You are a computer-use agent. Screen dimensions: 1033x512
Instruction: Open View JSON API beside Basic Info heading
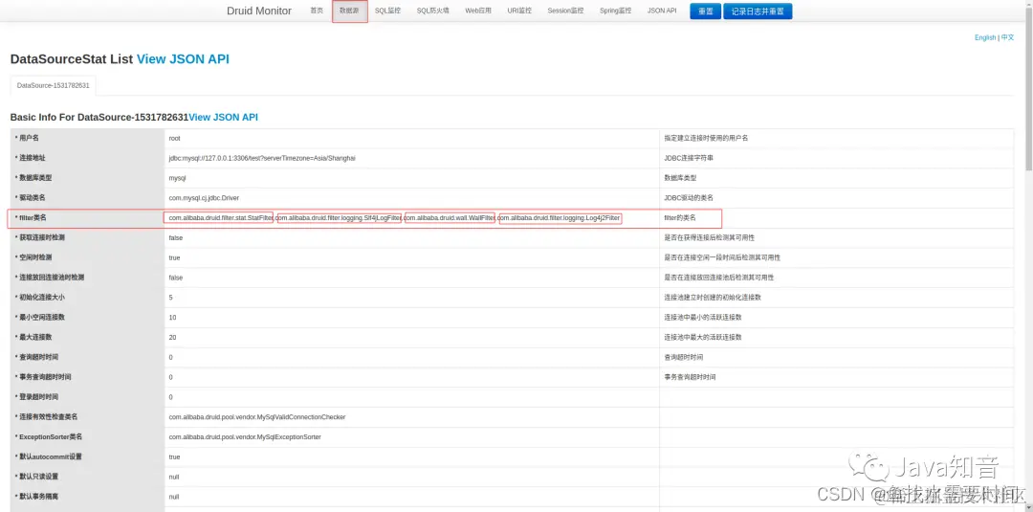click(x=223, y=118)
